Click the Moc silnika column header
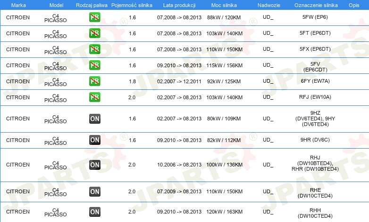The height and width of the screenshot is (222, 369). tap(224, 5)
